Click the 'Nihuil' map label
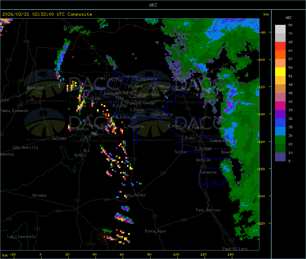Viewport: 306px width, 259px height. pos(80,155)
